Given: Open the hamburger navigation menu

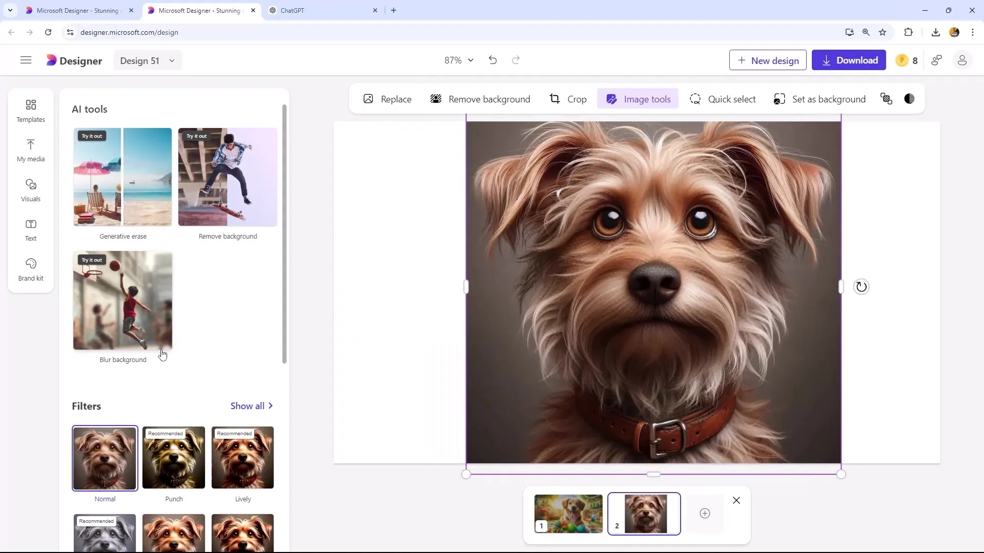Looking at the screenshot, I should (26, 60).
